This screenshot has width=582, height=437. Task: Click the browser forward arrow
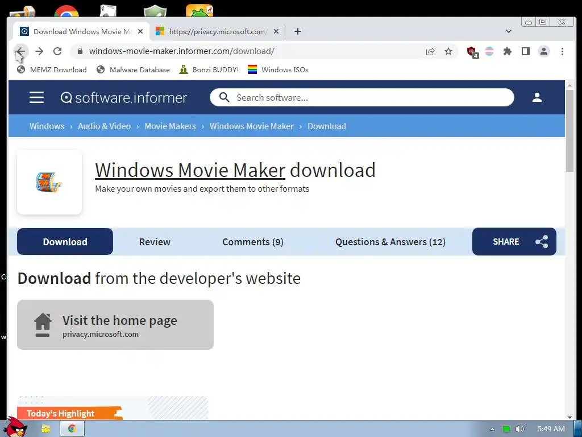(39, 51)
